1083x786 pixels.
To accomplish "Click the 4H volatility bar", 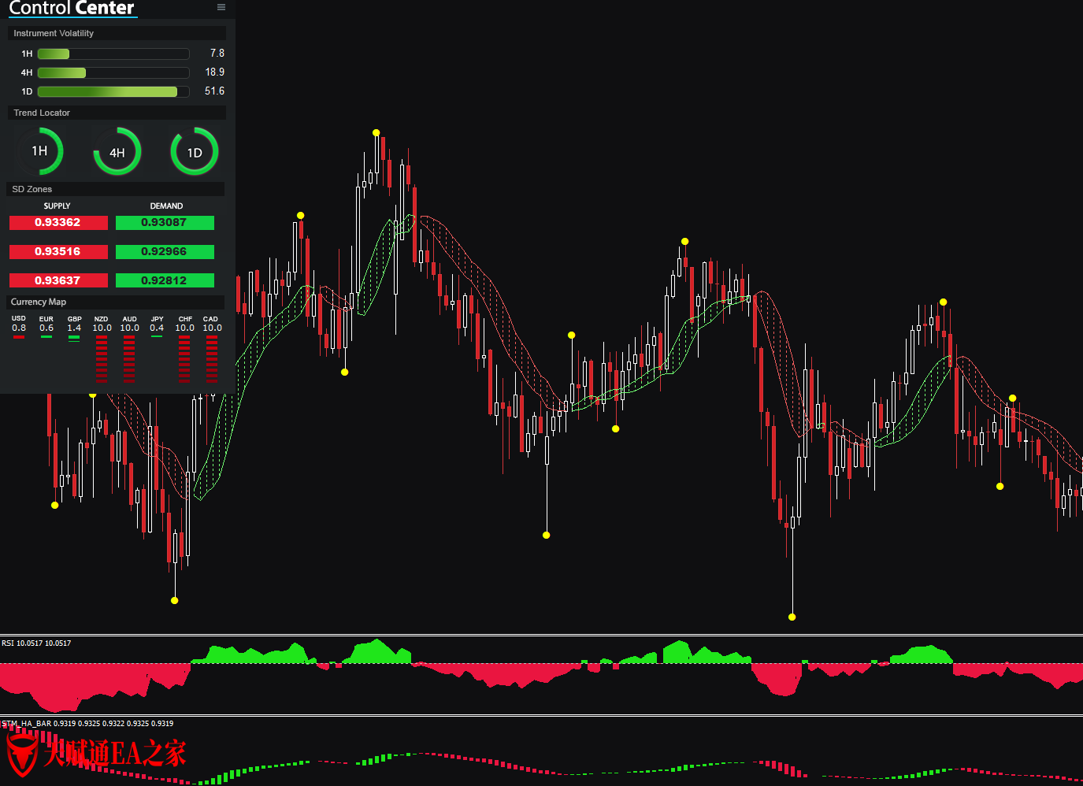I will click(x=113, y=72).
